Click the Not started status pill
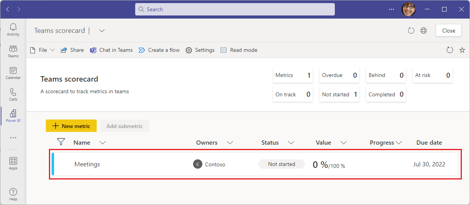Screen dimensions: 470x205 pos(282,164)
